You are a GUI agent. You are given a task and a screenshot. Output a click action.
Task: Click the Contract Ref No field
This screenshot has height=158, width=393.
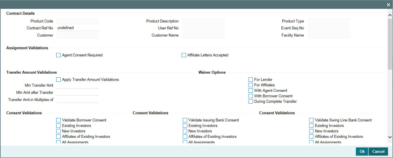tap(78, 28)
